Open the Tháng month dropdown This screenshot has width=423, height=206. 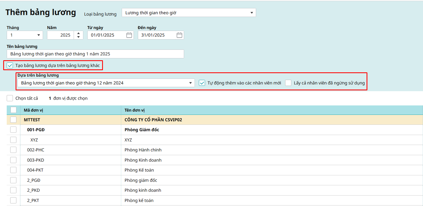[38, 35]
